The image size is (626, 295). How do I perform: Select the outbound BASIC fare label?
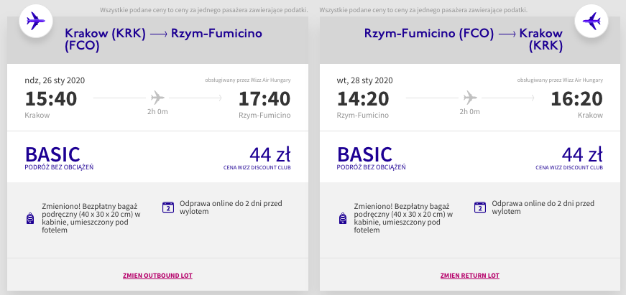(52, 155)
